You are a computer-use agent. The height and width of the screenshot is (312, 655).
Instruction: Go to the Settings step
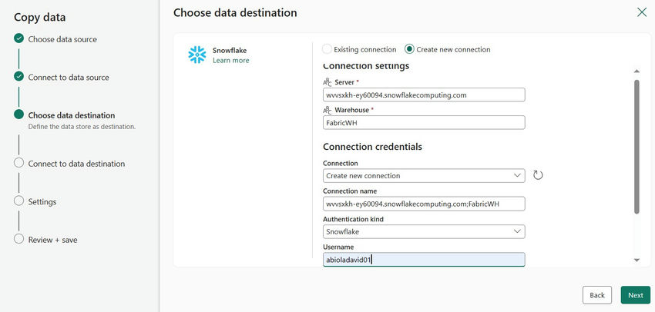[42, 201]
